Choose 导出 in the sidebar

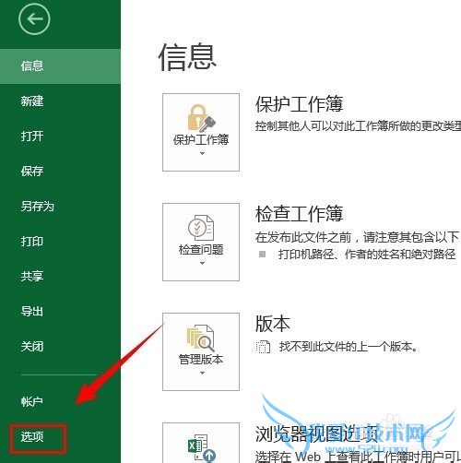[32, 311]
